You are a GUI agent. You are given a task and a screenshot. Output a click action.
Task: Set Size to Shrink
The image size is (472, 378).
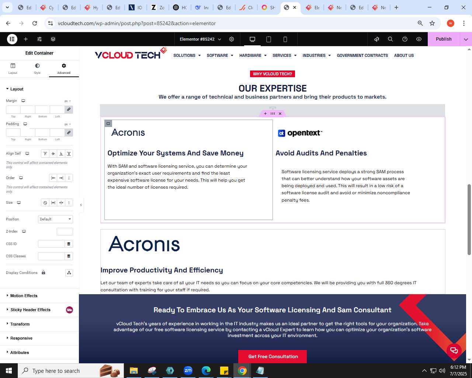tap(61, 203)
